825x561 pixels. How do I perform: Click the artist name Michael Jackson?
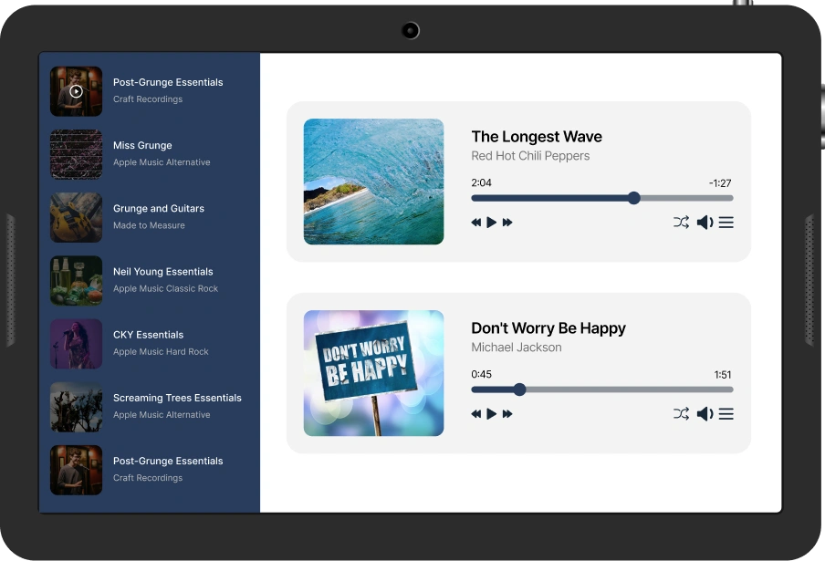[517, 348]
